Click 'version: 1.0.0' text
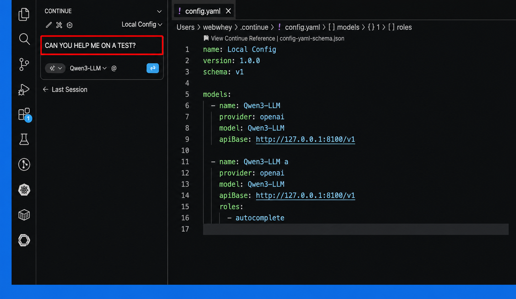Viewport: 516px width, 299px height. [231, 61]
